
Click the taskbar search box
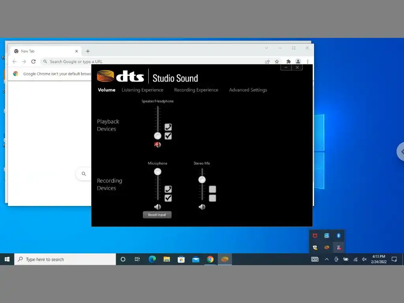[65, 259]
